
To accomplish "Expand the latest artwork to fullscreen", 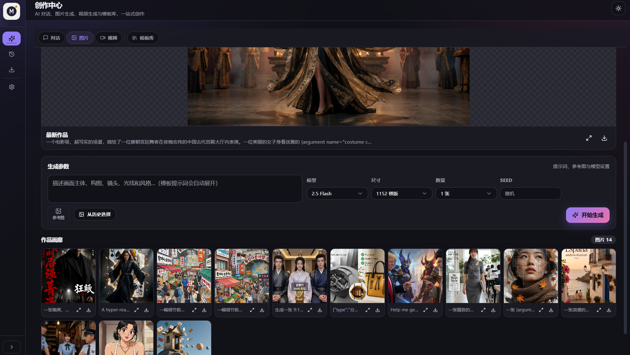I will (x=589, y=138).
